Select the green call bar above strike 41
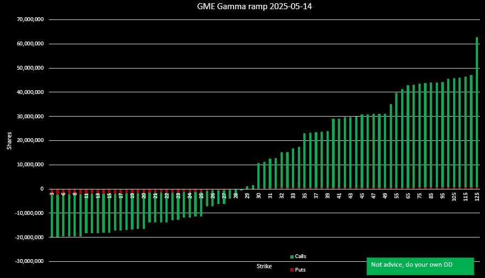 [x=339, y=153]
